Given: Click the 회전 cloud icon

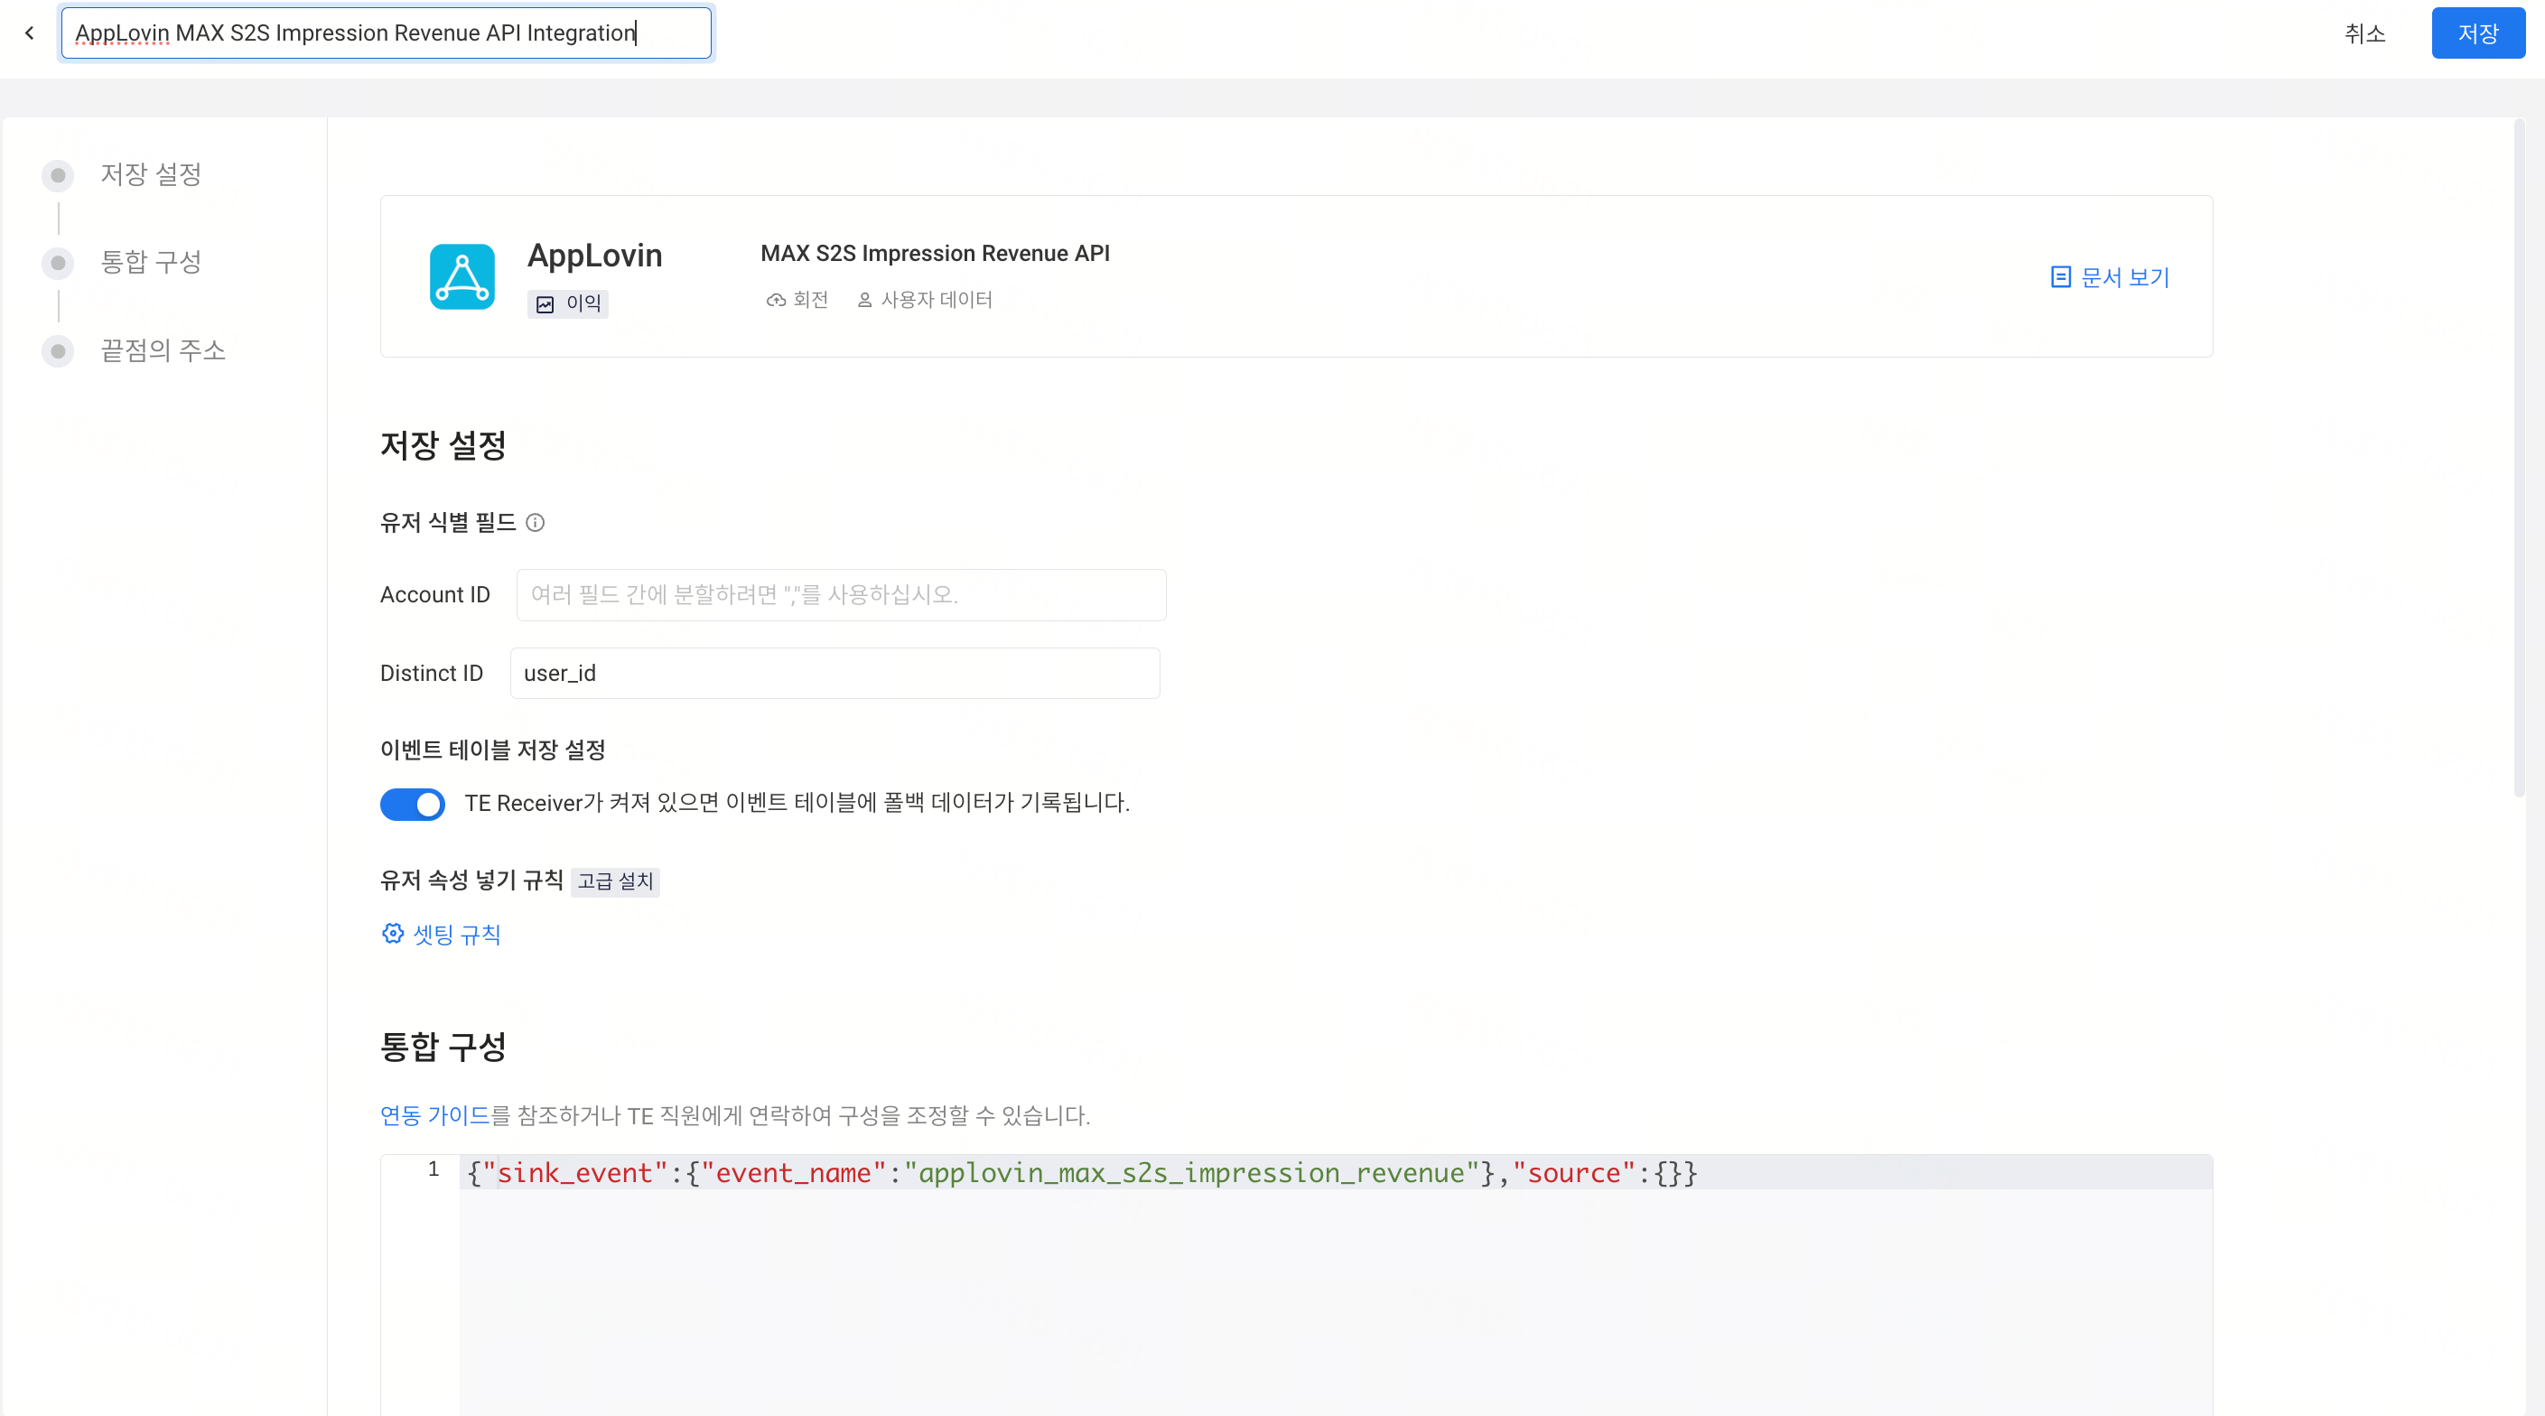Looking at the screenshot, I should pos(776,300).
